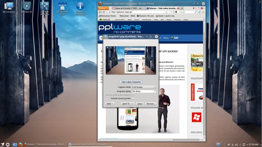Expand the Help dropdown in KSnapshot
262x147 pixels.
[x=110, y=104]
